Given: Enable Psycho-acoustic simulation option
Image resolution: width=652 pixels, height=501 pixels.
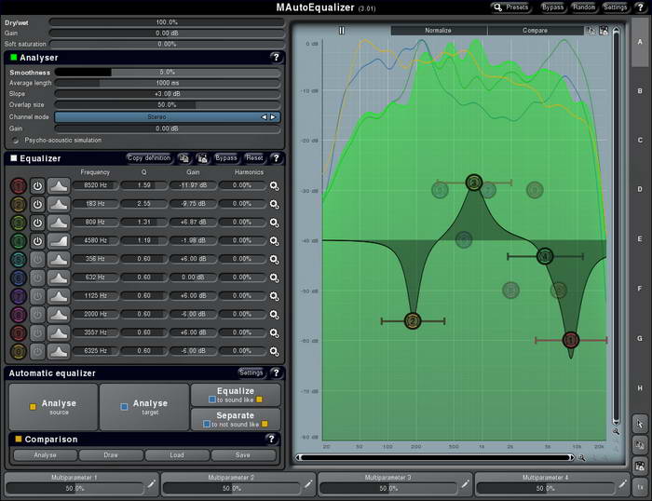Looking at the screenshot, I should pos(15,140).
